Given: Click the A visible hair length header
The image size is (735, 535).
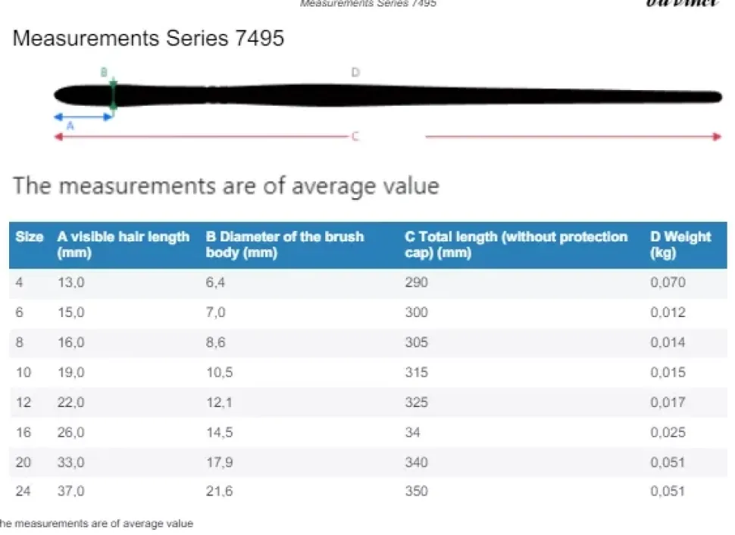Looking at the screenshot, I should tap(123, 244).
